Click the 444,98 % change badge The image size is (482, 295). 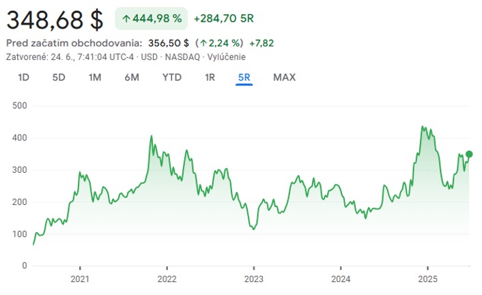pyautogui.click(x=151, y=18)
